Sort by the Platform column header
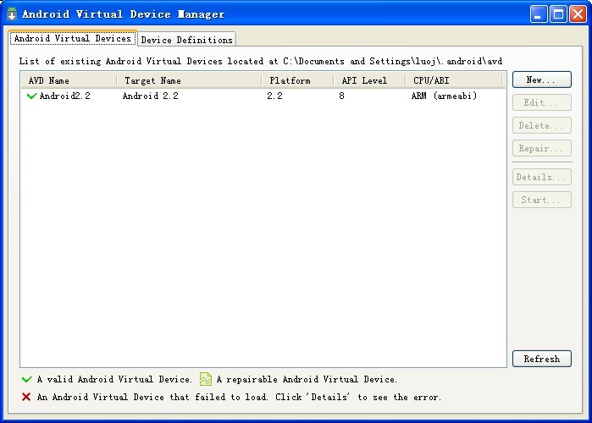Screen dimensions: 592x423 297,80
